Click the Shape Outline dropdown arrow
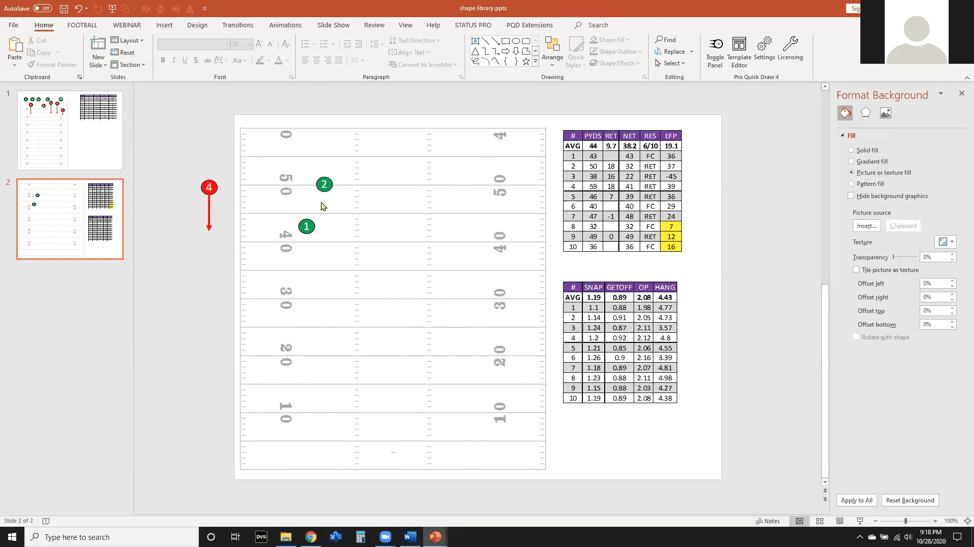The height and width of the screenshot is (547, 974). pyautogui.click(x=640, y=52)
